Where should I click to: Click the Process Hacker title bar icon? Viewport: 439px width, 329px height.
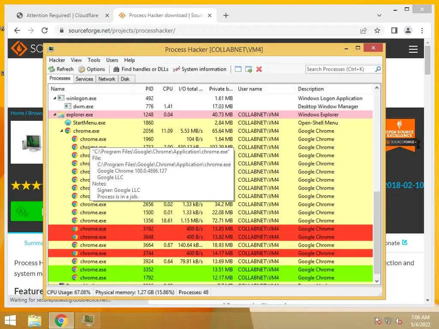51,50
